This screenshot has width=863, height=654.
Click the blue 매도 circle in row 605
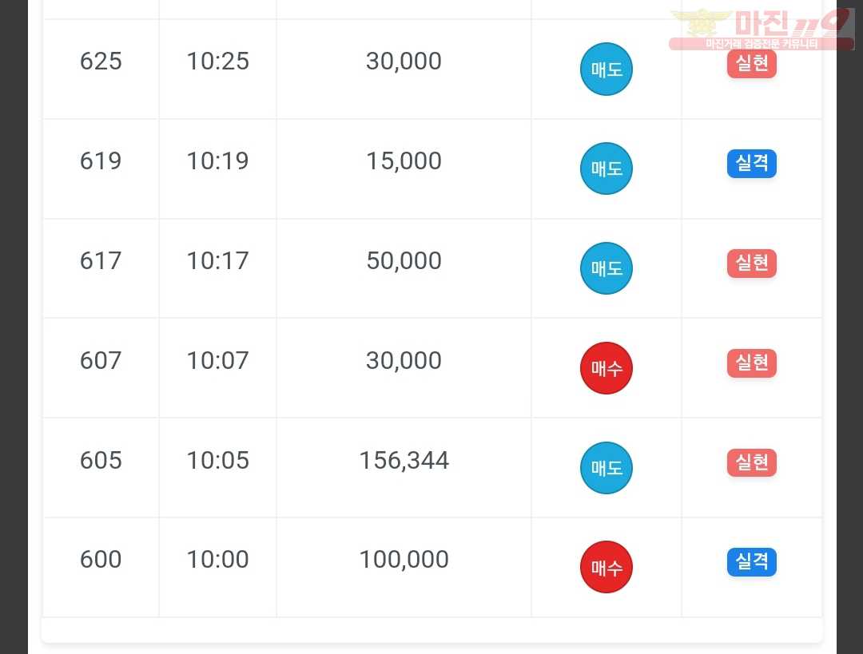[606, 467]
